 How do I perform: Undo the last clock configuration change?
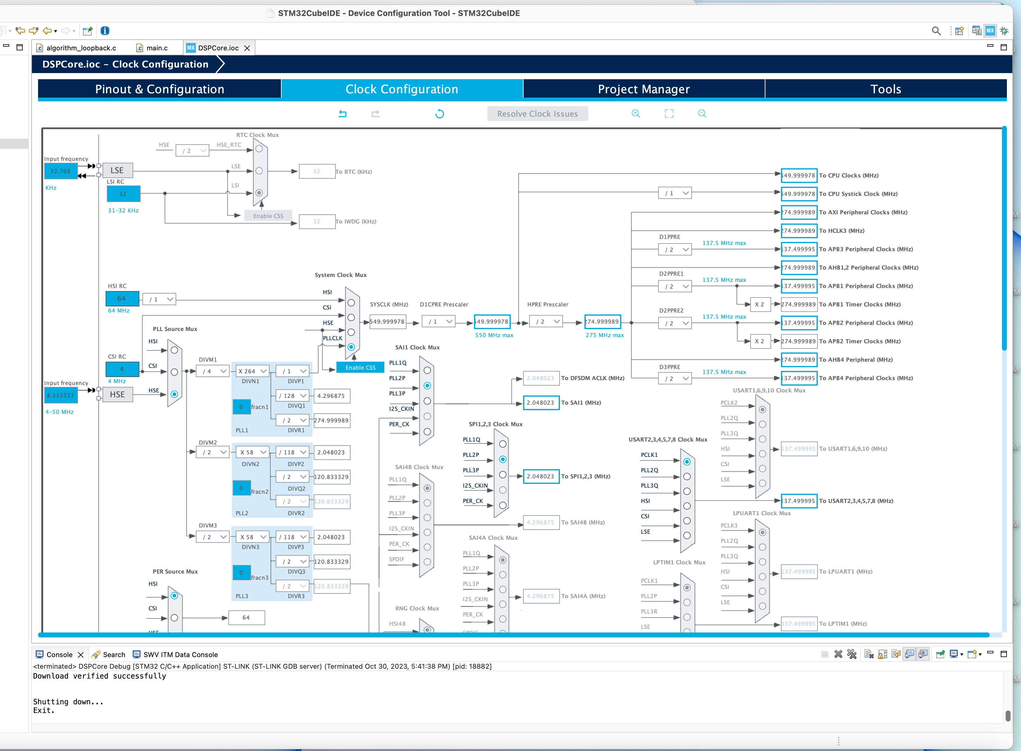(x=343, y=114)
